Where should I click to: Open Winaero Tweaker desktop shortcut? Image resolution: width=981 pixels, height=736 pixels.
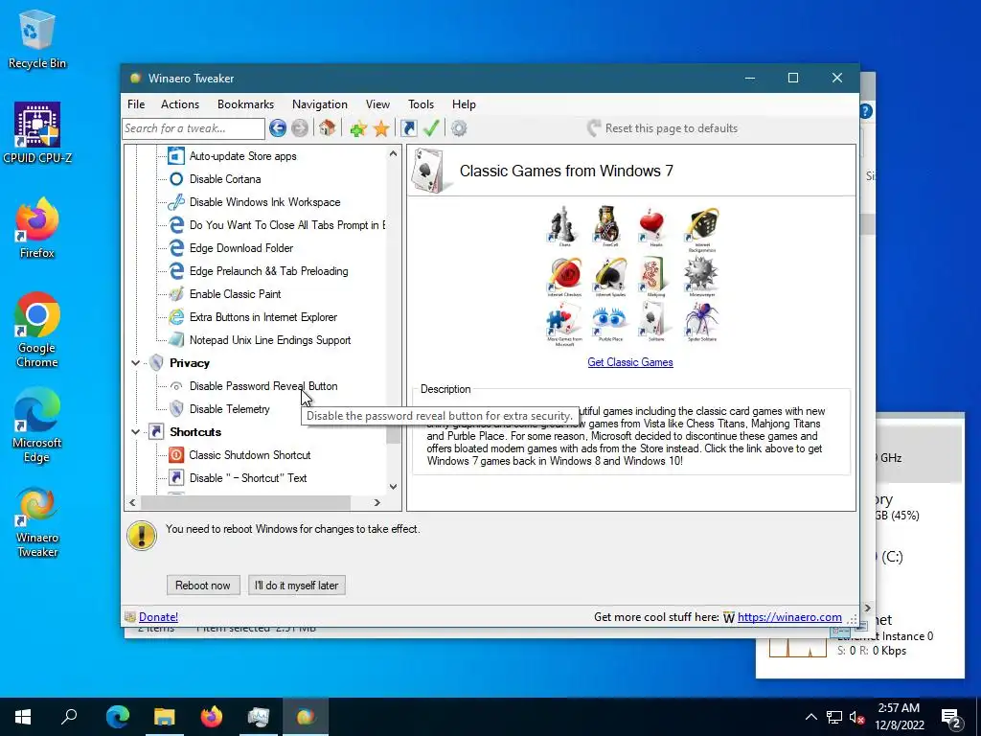click(x=37, y=522)
